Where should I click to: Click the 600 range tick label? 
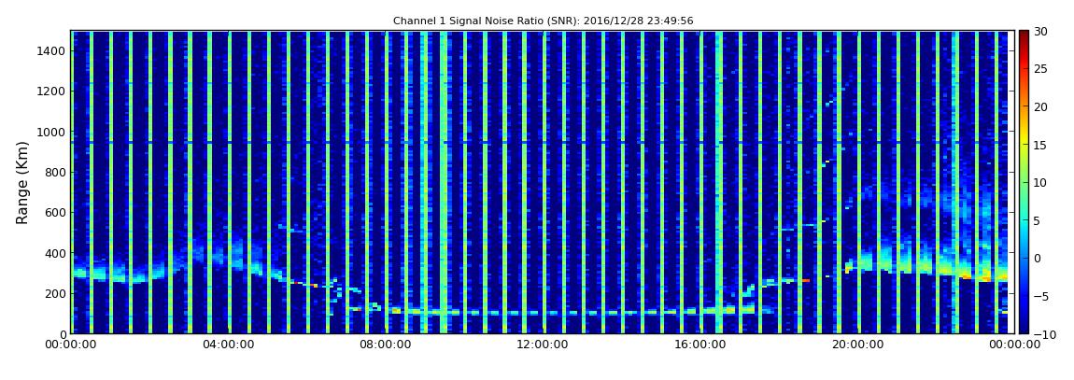click(55, 213)
